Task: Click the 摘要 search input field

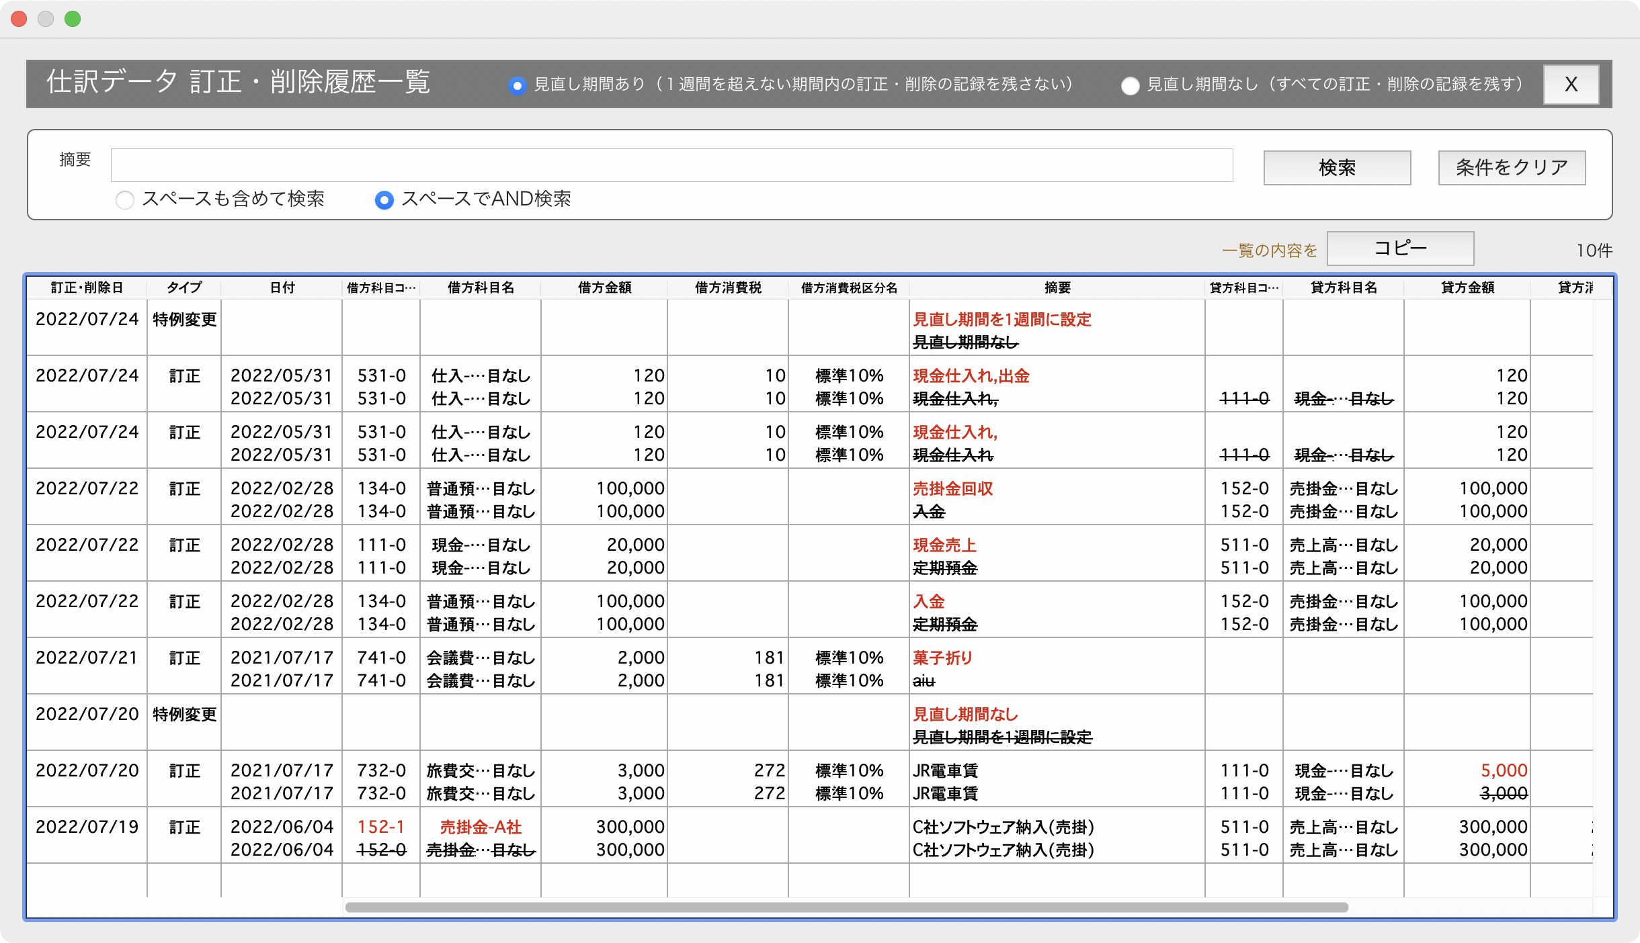Action: (x=671, y=165)
